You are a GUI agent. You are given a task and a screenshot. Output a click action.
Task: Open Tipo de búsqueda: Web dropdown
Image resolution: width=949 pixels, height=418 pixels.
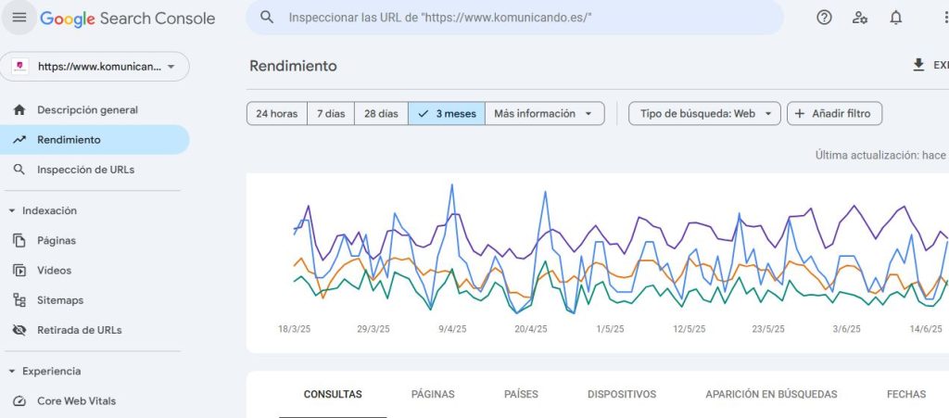pyautogui.click(x=704, y=114)
